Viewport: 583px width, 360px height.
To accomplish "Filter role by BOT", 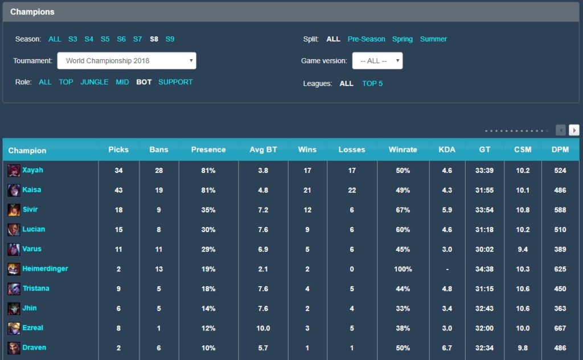I will (x=144, y=82).
